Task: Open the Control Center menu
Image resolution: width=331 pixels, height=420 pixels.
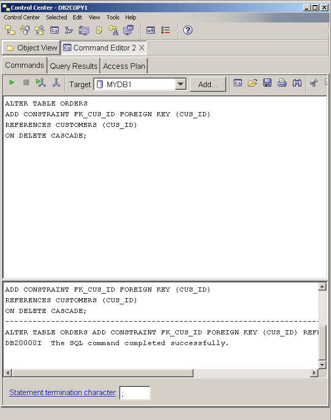Action: pyautogui.click(x=22, y=17)
